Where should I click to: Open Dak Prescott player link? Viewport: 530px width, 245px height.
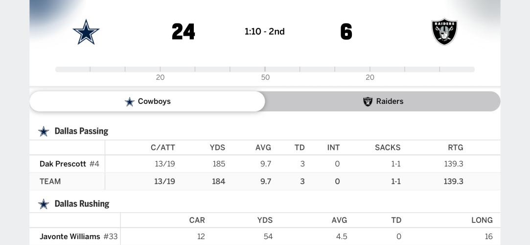(63, 164)
